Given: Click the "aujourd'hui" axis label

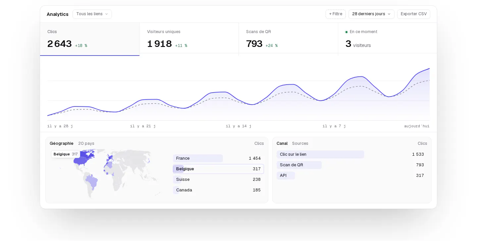Looking at the screenshot, I should click(417, 126).
